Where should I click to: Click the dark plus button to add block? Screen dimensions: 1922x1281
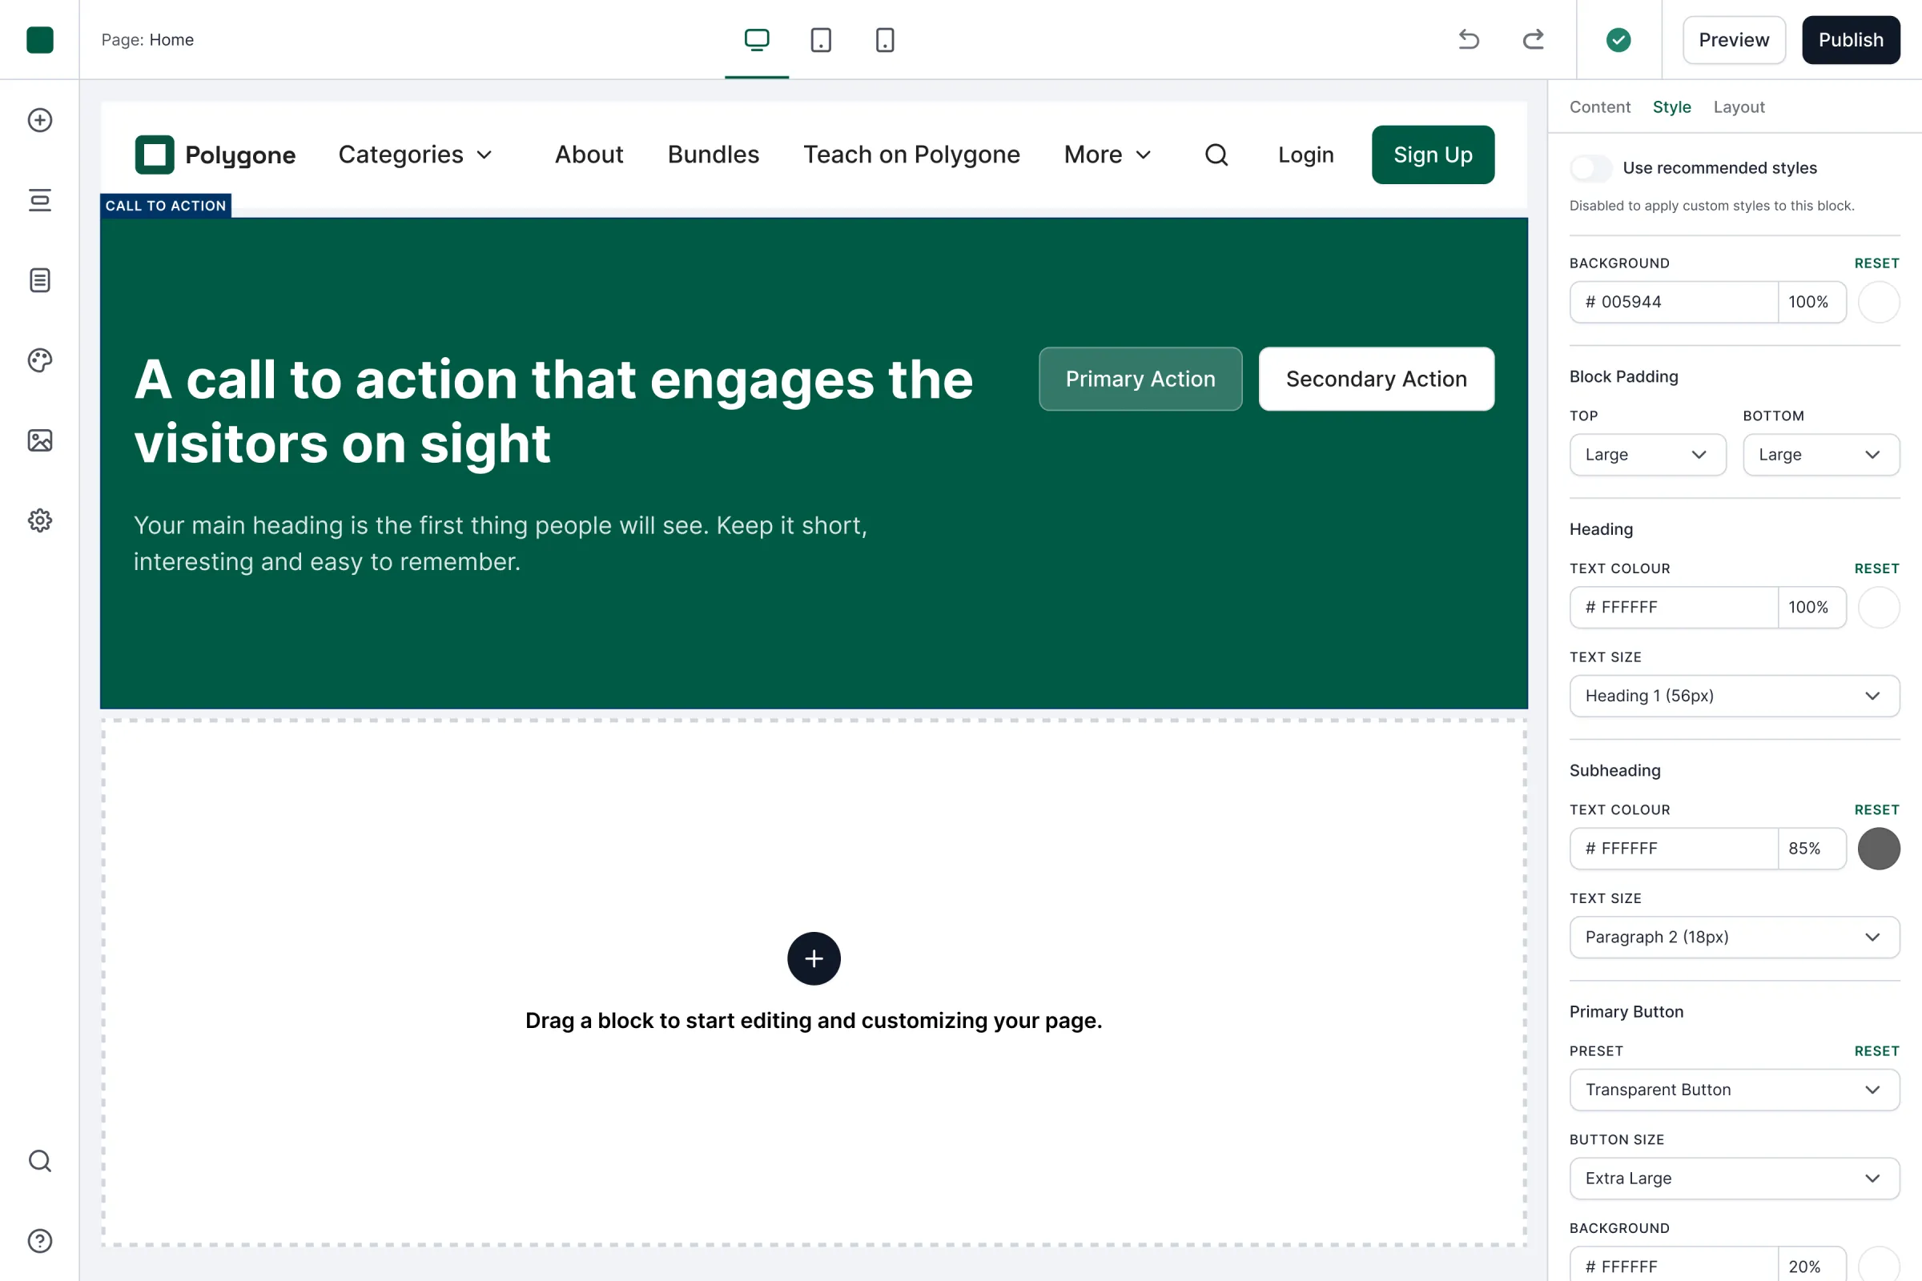click(x=813, y=958)
